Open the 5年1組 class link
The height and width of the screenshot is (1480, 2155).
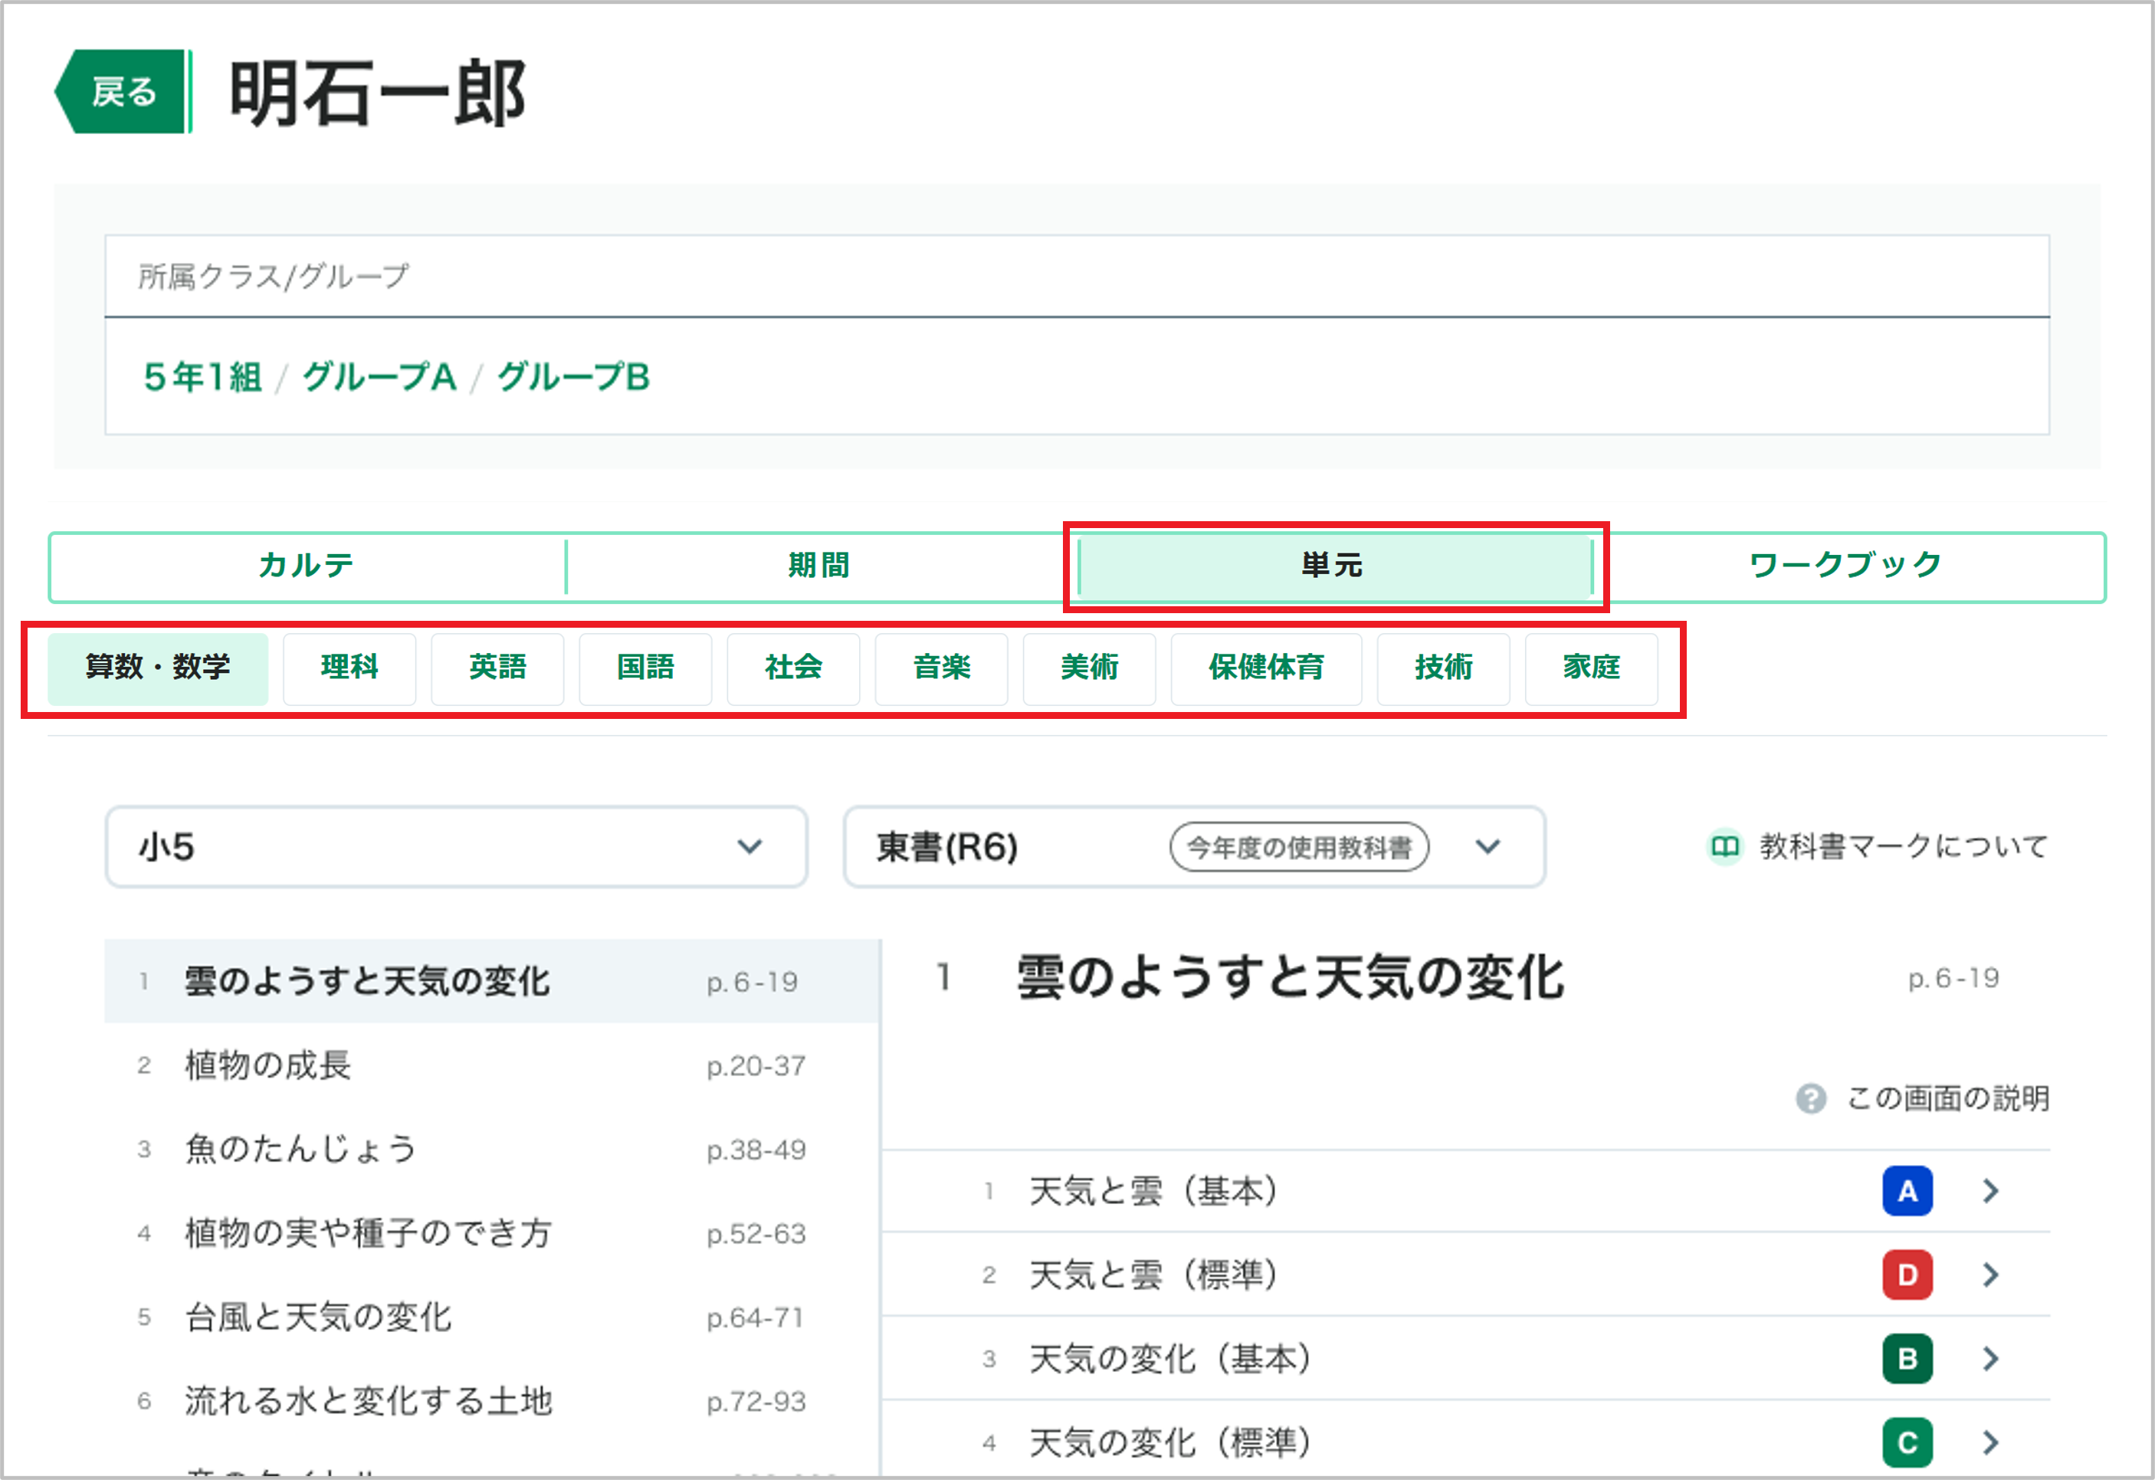pyautogui.click(x=203, y=377)
